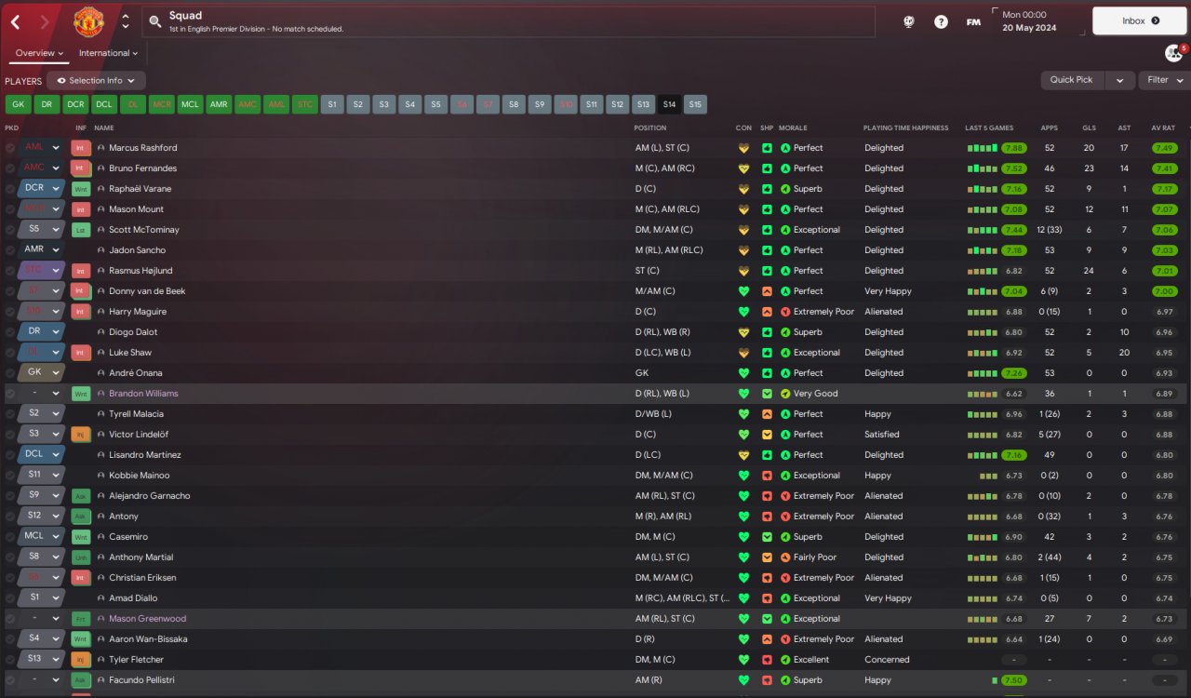Expand the Quick Pick dropdown arrow
Image resolution: width=1191 pixels, height=698 pixels.
click(x=1120, y=80)
